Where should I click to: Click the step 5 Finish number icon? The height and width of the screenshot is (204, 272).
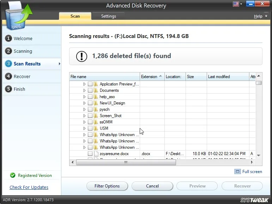8,89
